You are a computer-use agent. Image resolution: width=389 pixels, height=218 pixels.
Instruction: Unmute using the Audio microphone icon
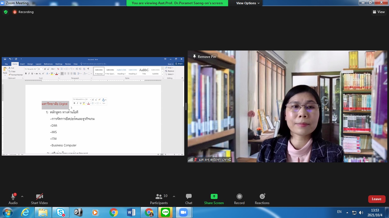(x=13, y=196)
